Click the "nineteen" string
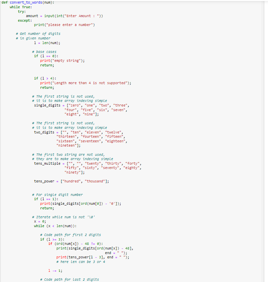 click(x=67, y=145)
